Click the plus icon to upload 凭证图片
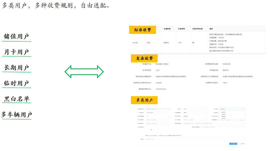The height and width of the screenshot is (151, 270). point(151,130)
